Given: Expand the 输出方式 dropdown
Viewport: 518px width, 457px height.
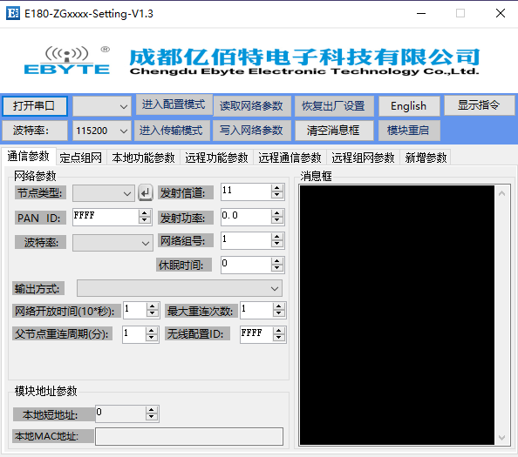Looking at the screenshot, I should coord(180,288).
